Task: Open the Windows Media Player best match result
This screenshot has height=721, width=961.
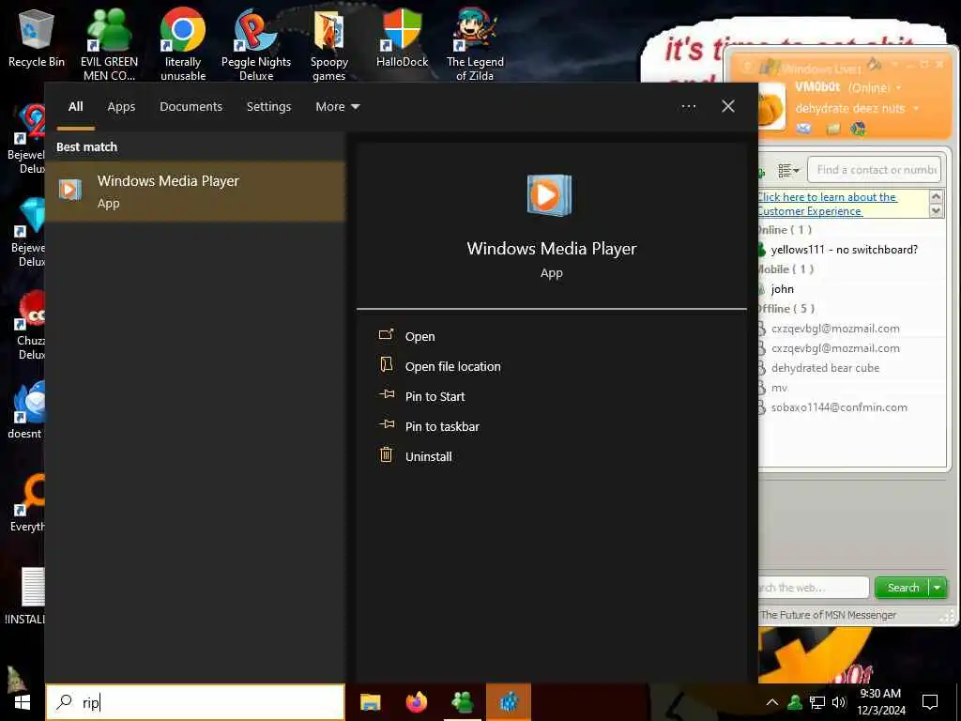Action: pos(195,192)
